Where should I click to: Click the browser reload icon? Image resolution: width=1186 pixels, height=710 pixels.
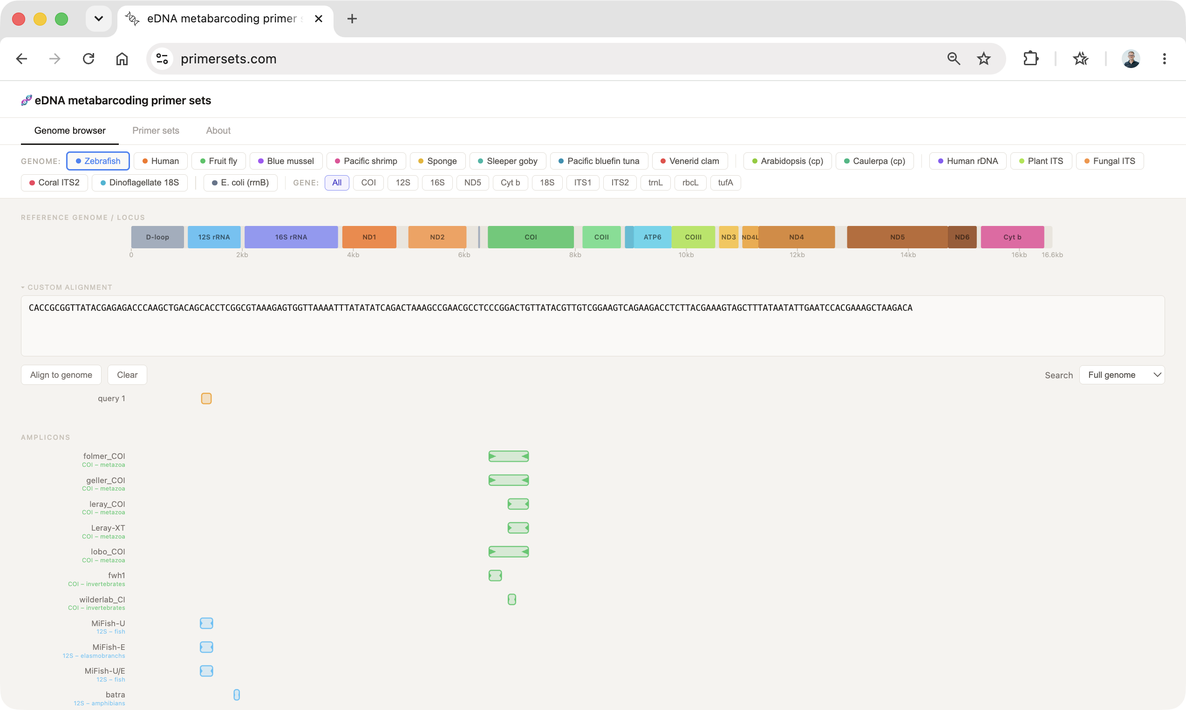(x=89, y=59)
